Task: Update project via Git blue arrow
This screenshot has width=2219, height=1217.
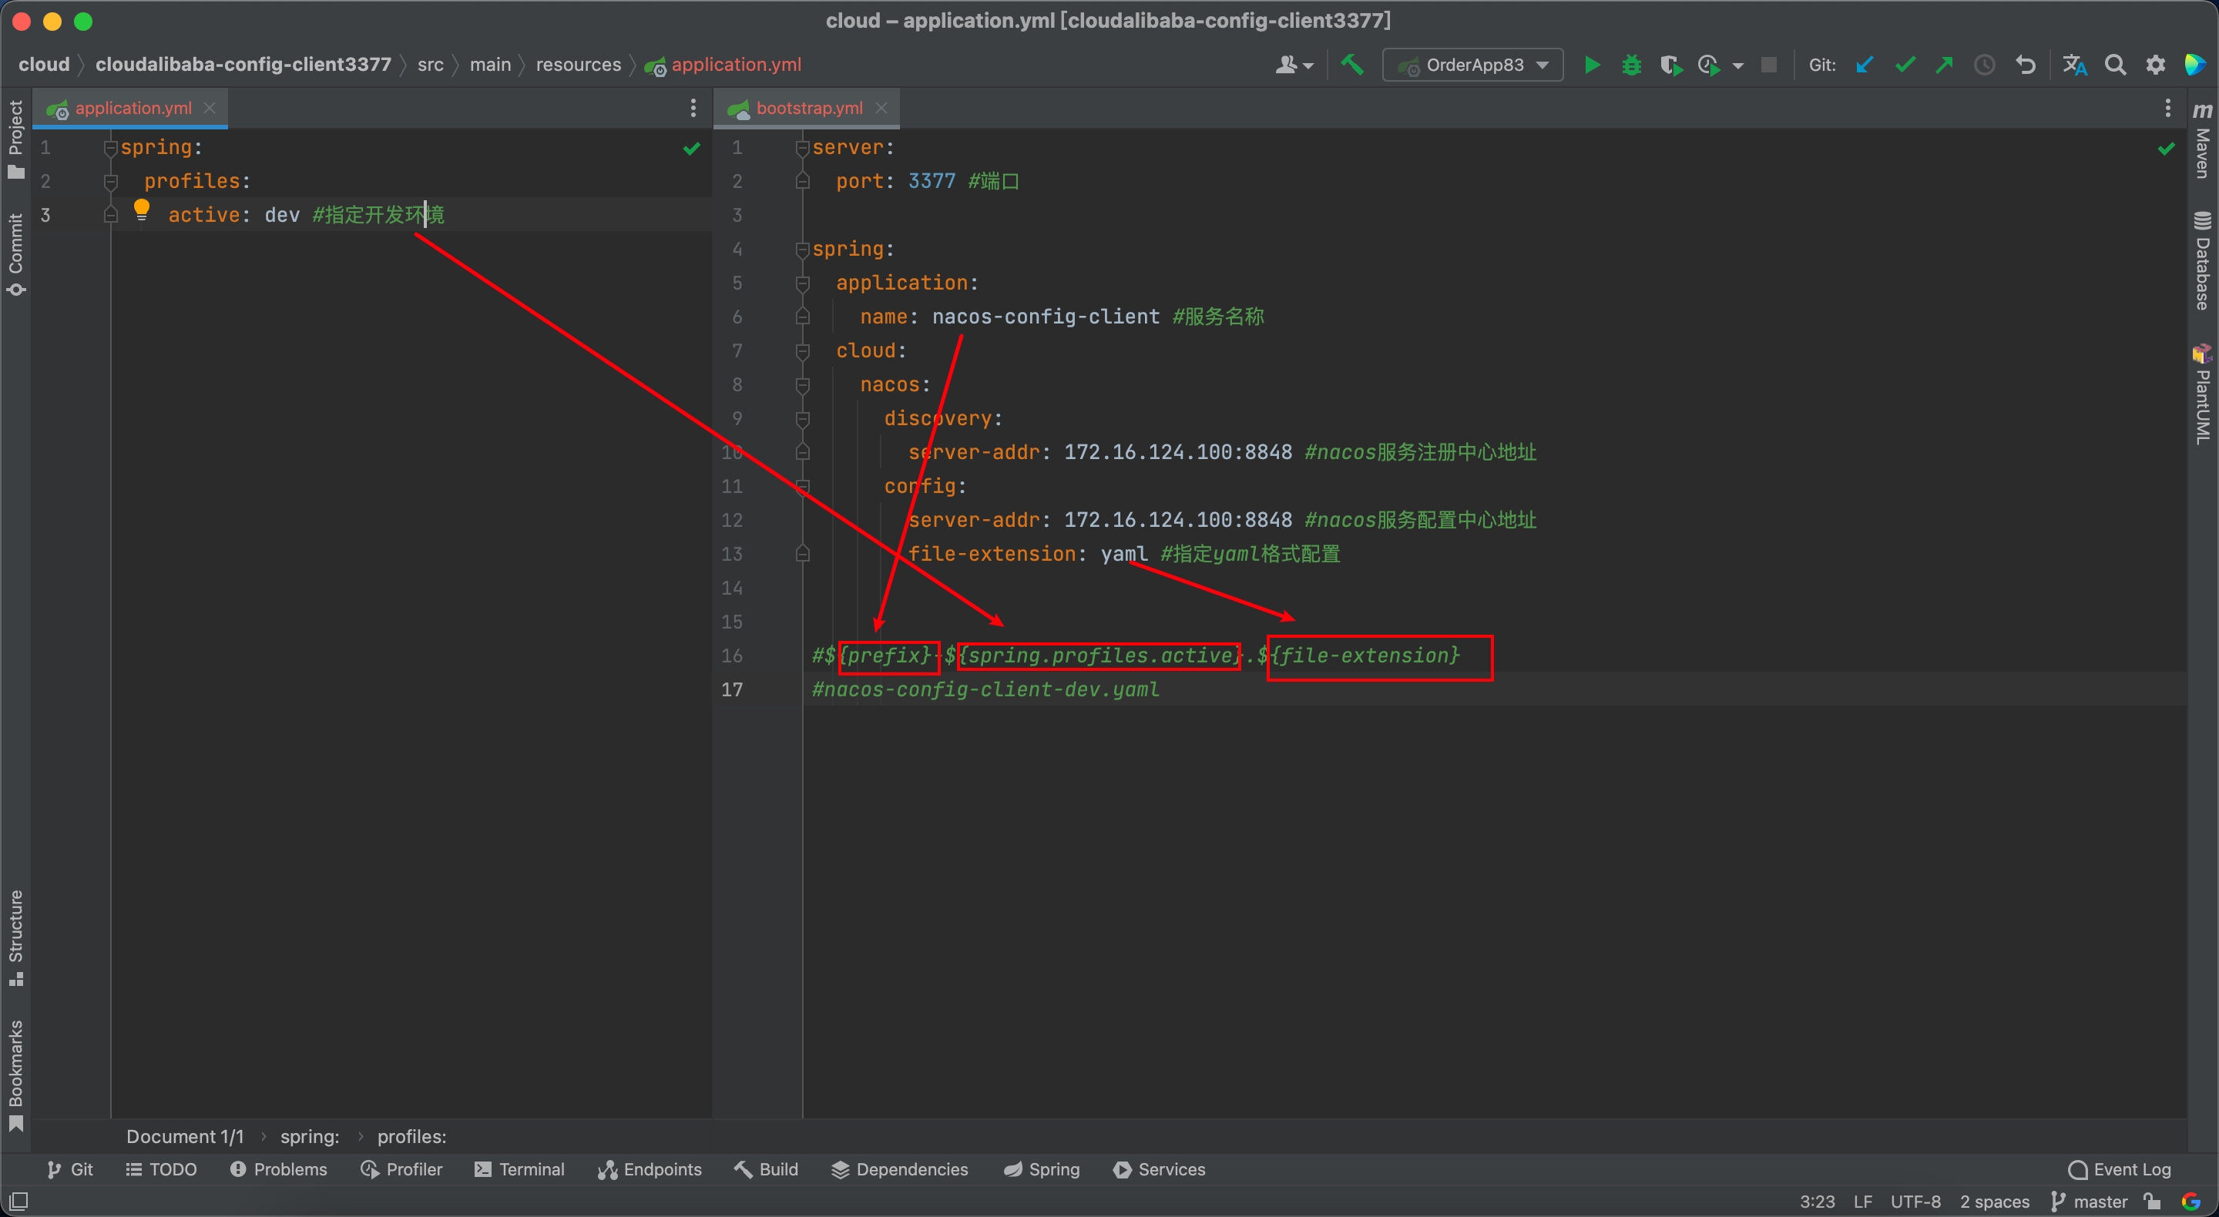Action: click(1865, 65)
